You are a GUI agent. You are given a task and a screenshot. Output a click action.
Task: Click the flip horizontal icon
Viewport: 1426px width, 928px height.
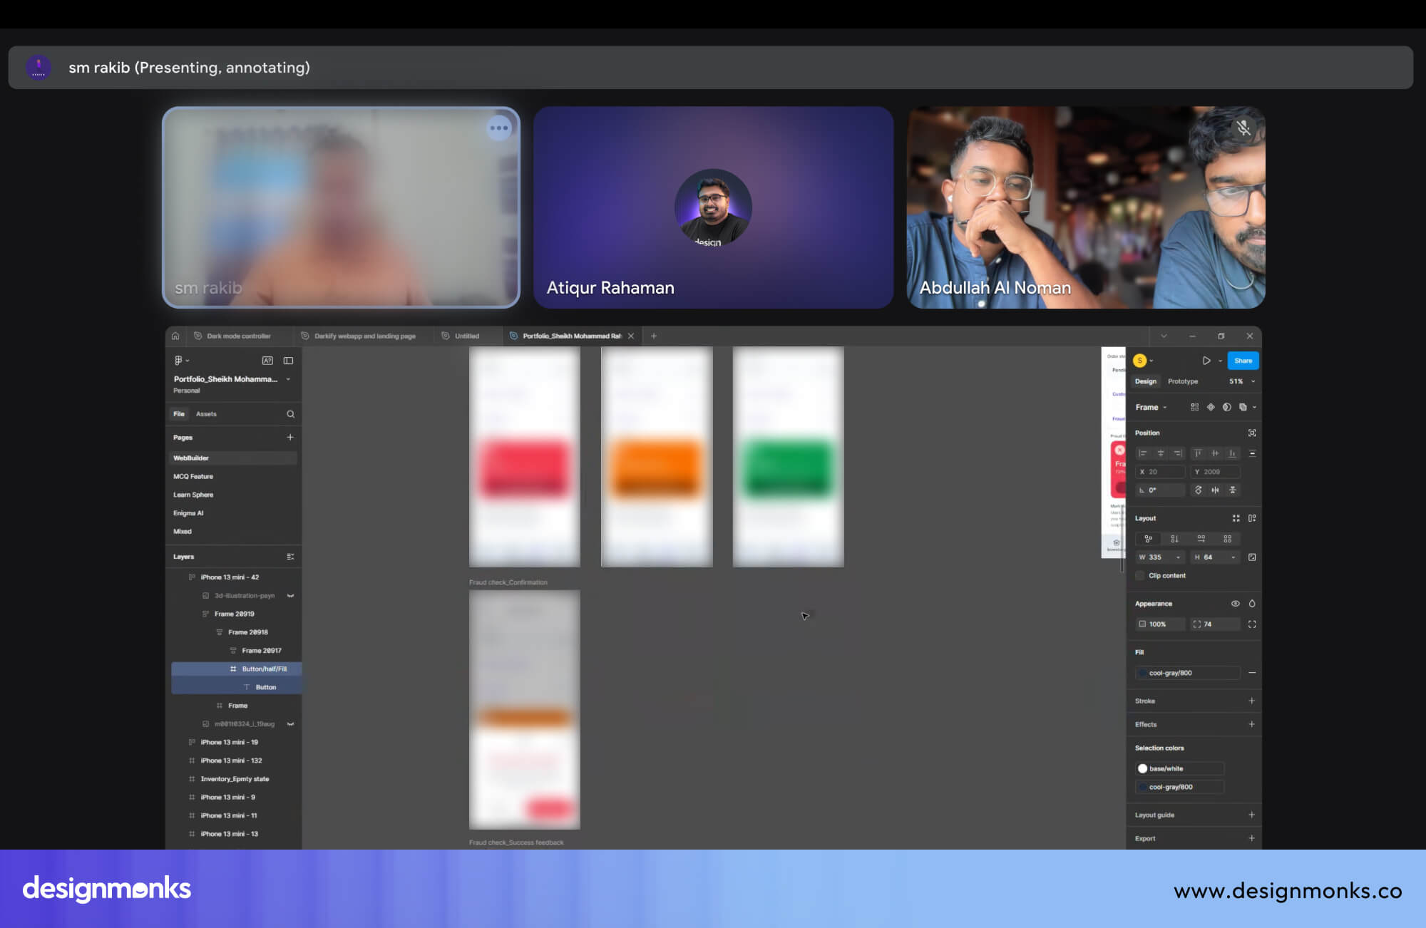1215,490
